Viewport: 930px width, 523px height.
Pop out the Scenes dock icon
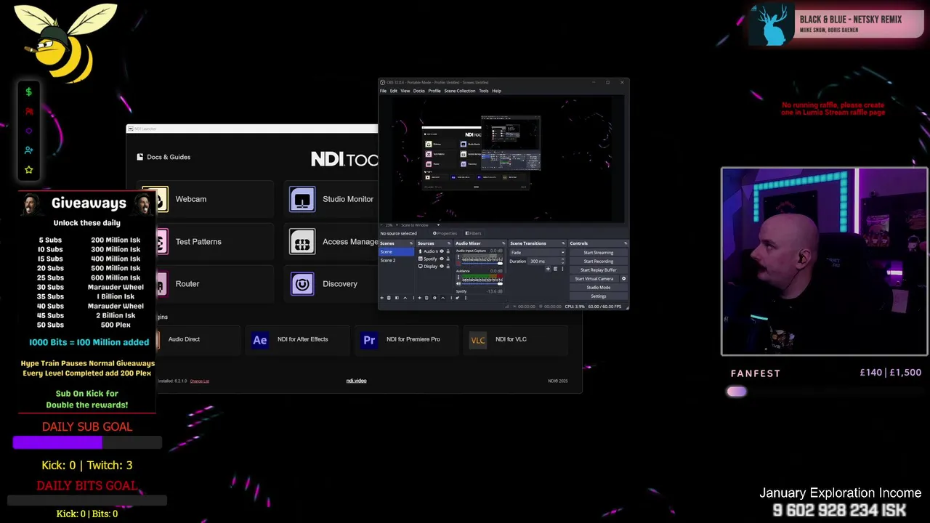[411, 243]
